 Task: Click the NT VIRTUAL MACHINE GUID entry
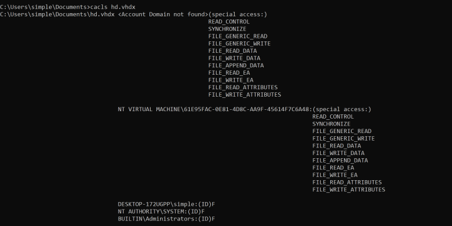[x=215, y=109]
